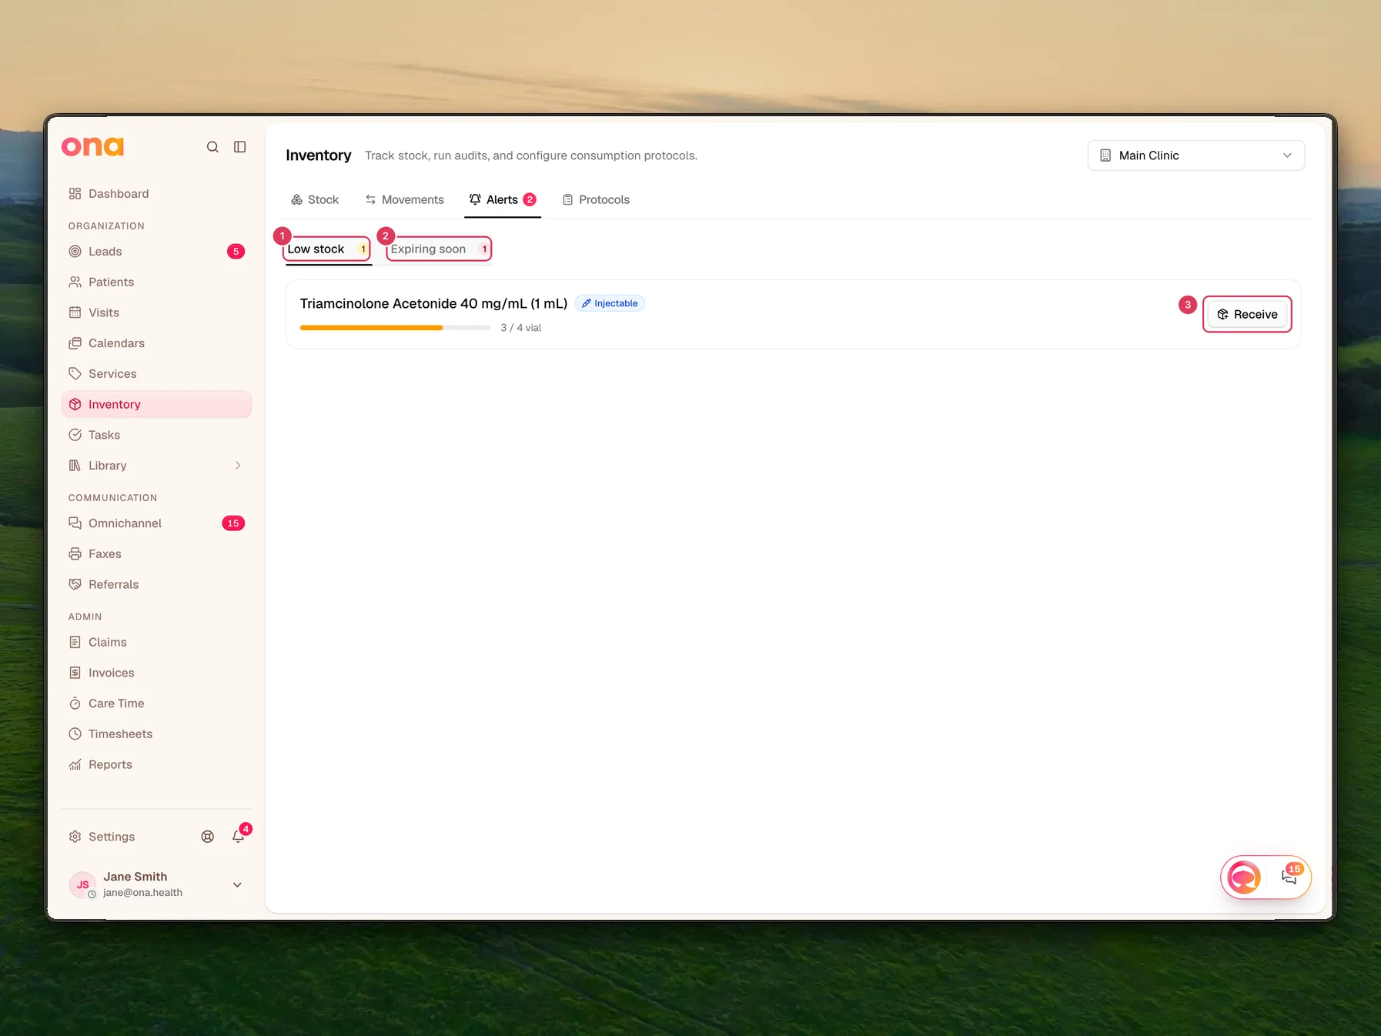Open Dashboard from the sidebar
This screenshot has height=1036, width=1381.
pos(156,194)
